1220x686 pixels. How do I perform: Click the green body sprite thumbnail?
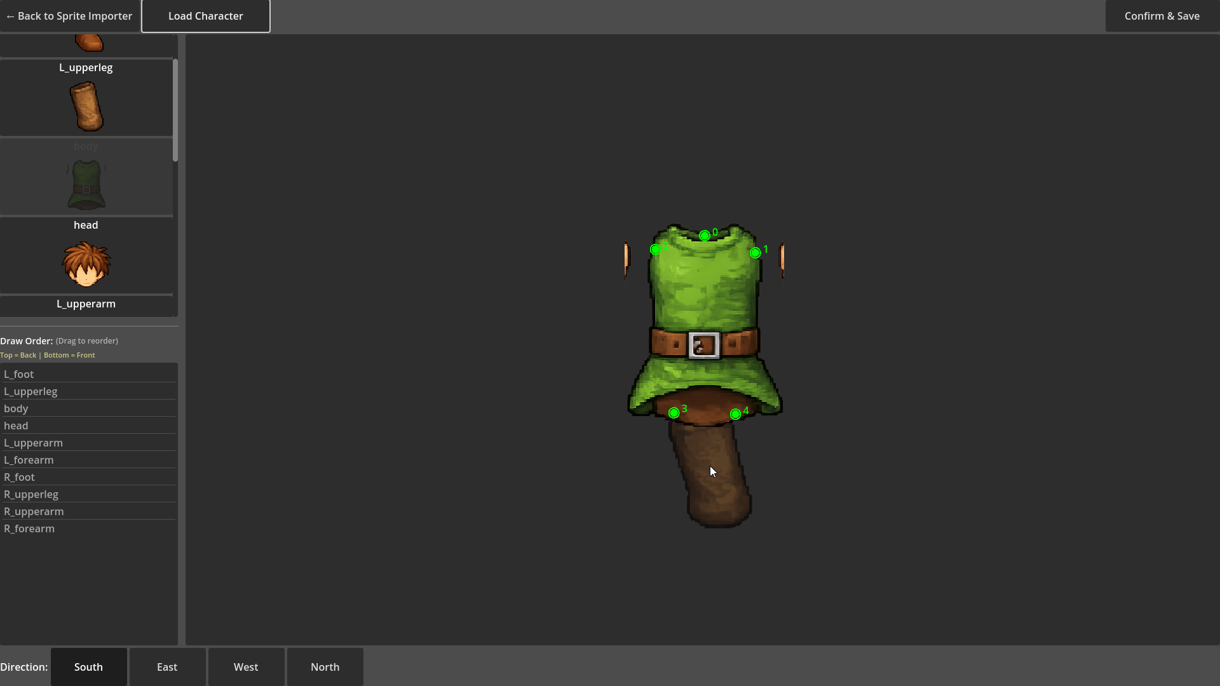pyautogui.click(x=86, y=185)
